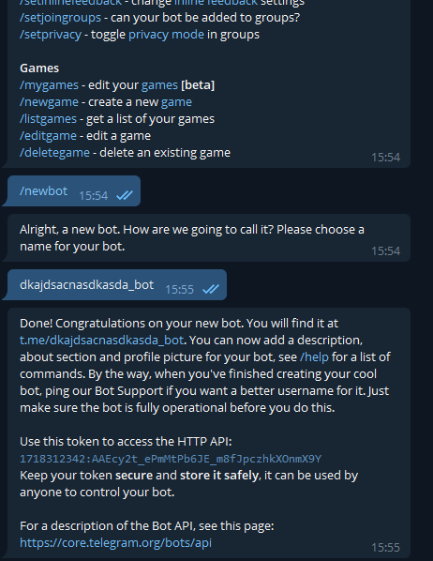Click the /editgame command
433x561 pixels.
click(x=49, y=136)
